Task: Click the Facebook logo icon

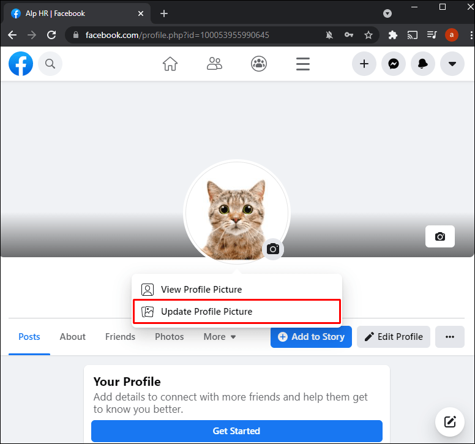Action: 21,64
